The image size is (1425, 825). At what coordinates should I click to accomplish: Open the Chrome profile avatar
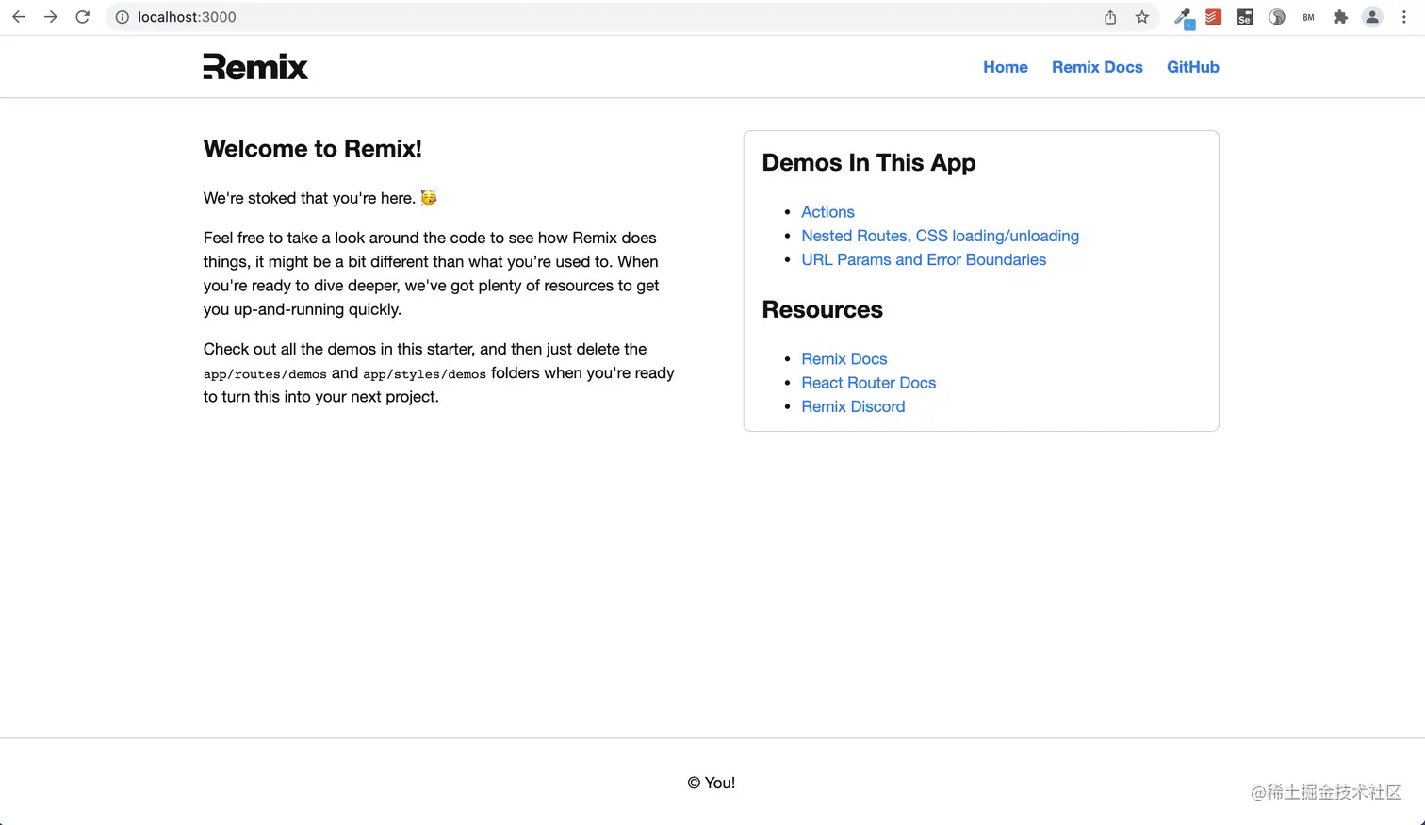coord(1372,17)
